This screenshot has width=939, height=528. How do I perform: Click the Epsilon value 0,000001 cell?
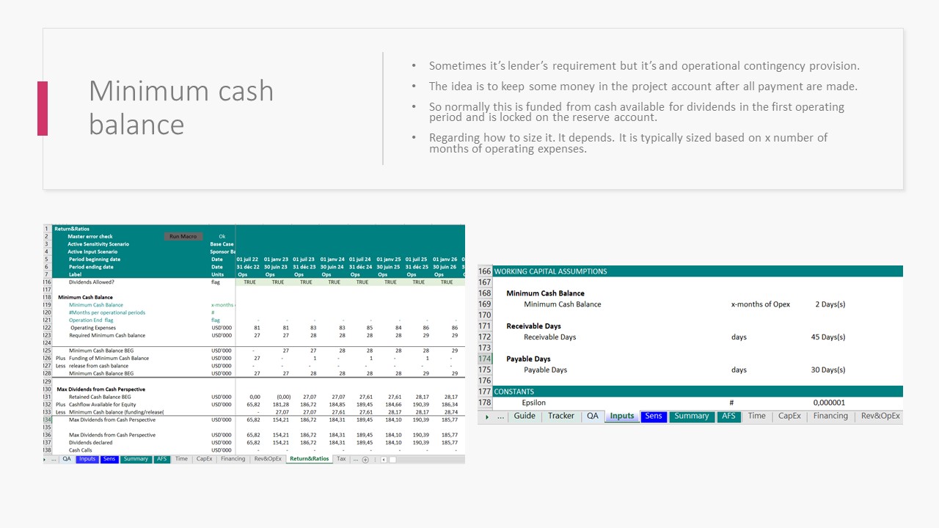[x=829, y=403]
